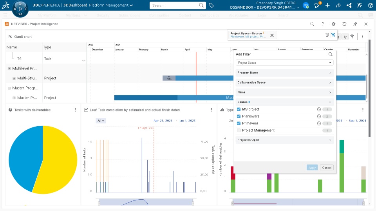Open Members tab
The width and height of the screenshot is (376, 211).
tap(73, 15)
